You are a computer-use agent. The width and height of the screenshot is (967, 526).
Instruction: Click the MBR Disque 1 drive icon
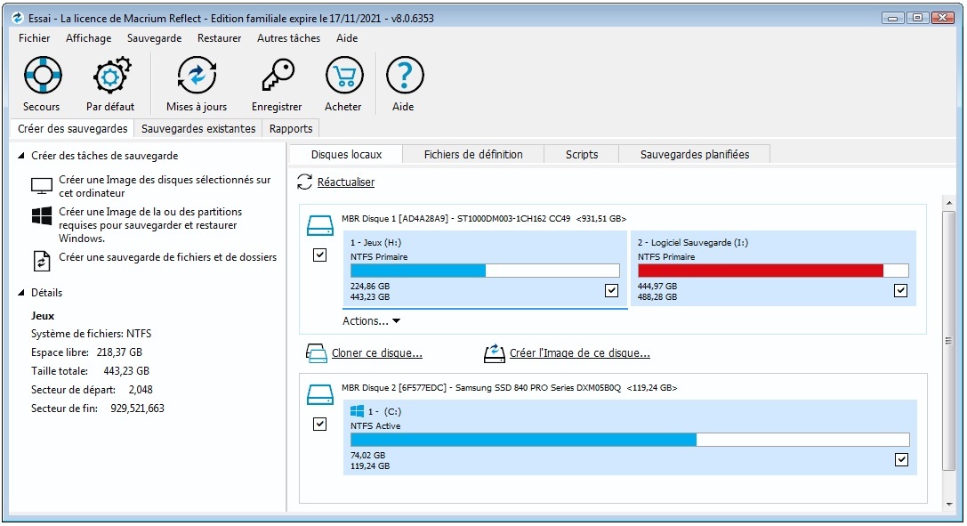pyautogui.click(x=320, y=225)
